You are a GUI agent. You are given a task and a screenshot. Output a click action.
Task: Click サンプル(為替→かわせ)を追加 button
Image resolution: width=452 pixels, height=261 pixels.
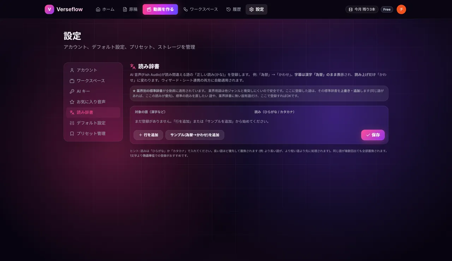tap(195, 135)
